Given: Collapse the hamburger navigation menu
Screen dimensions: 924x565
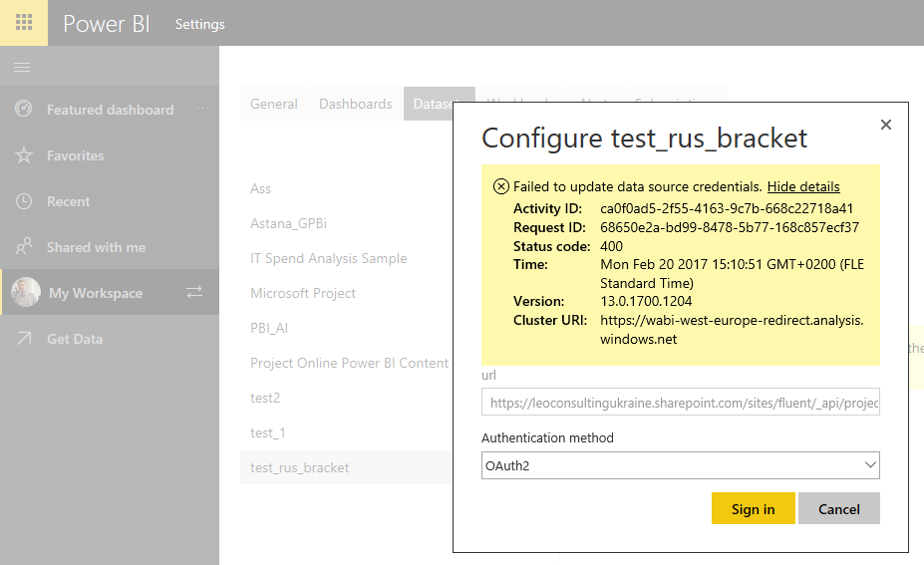Looking at the screenshot, I should tap(22, 68).
